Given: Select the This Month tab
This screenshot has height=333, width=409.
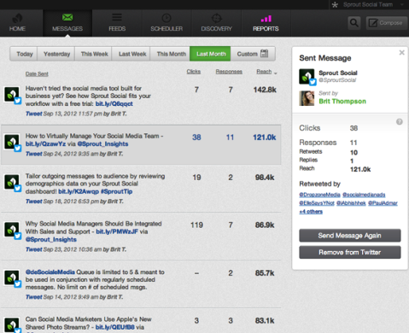Looking at the screenshot, I should tap(171, 54).
